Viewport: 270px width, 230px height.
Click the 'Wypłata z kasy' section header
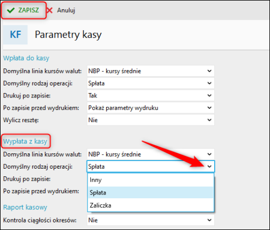(x=25, y=141)
